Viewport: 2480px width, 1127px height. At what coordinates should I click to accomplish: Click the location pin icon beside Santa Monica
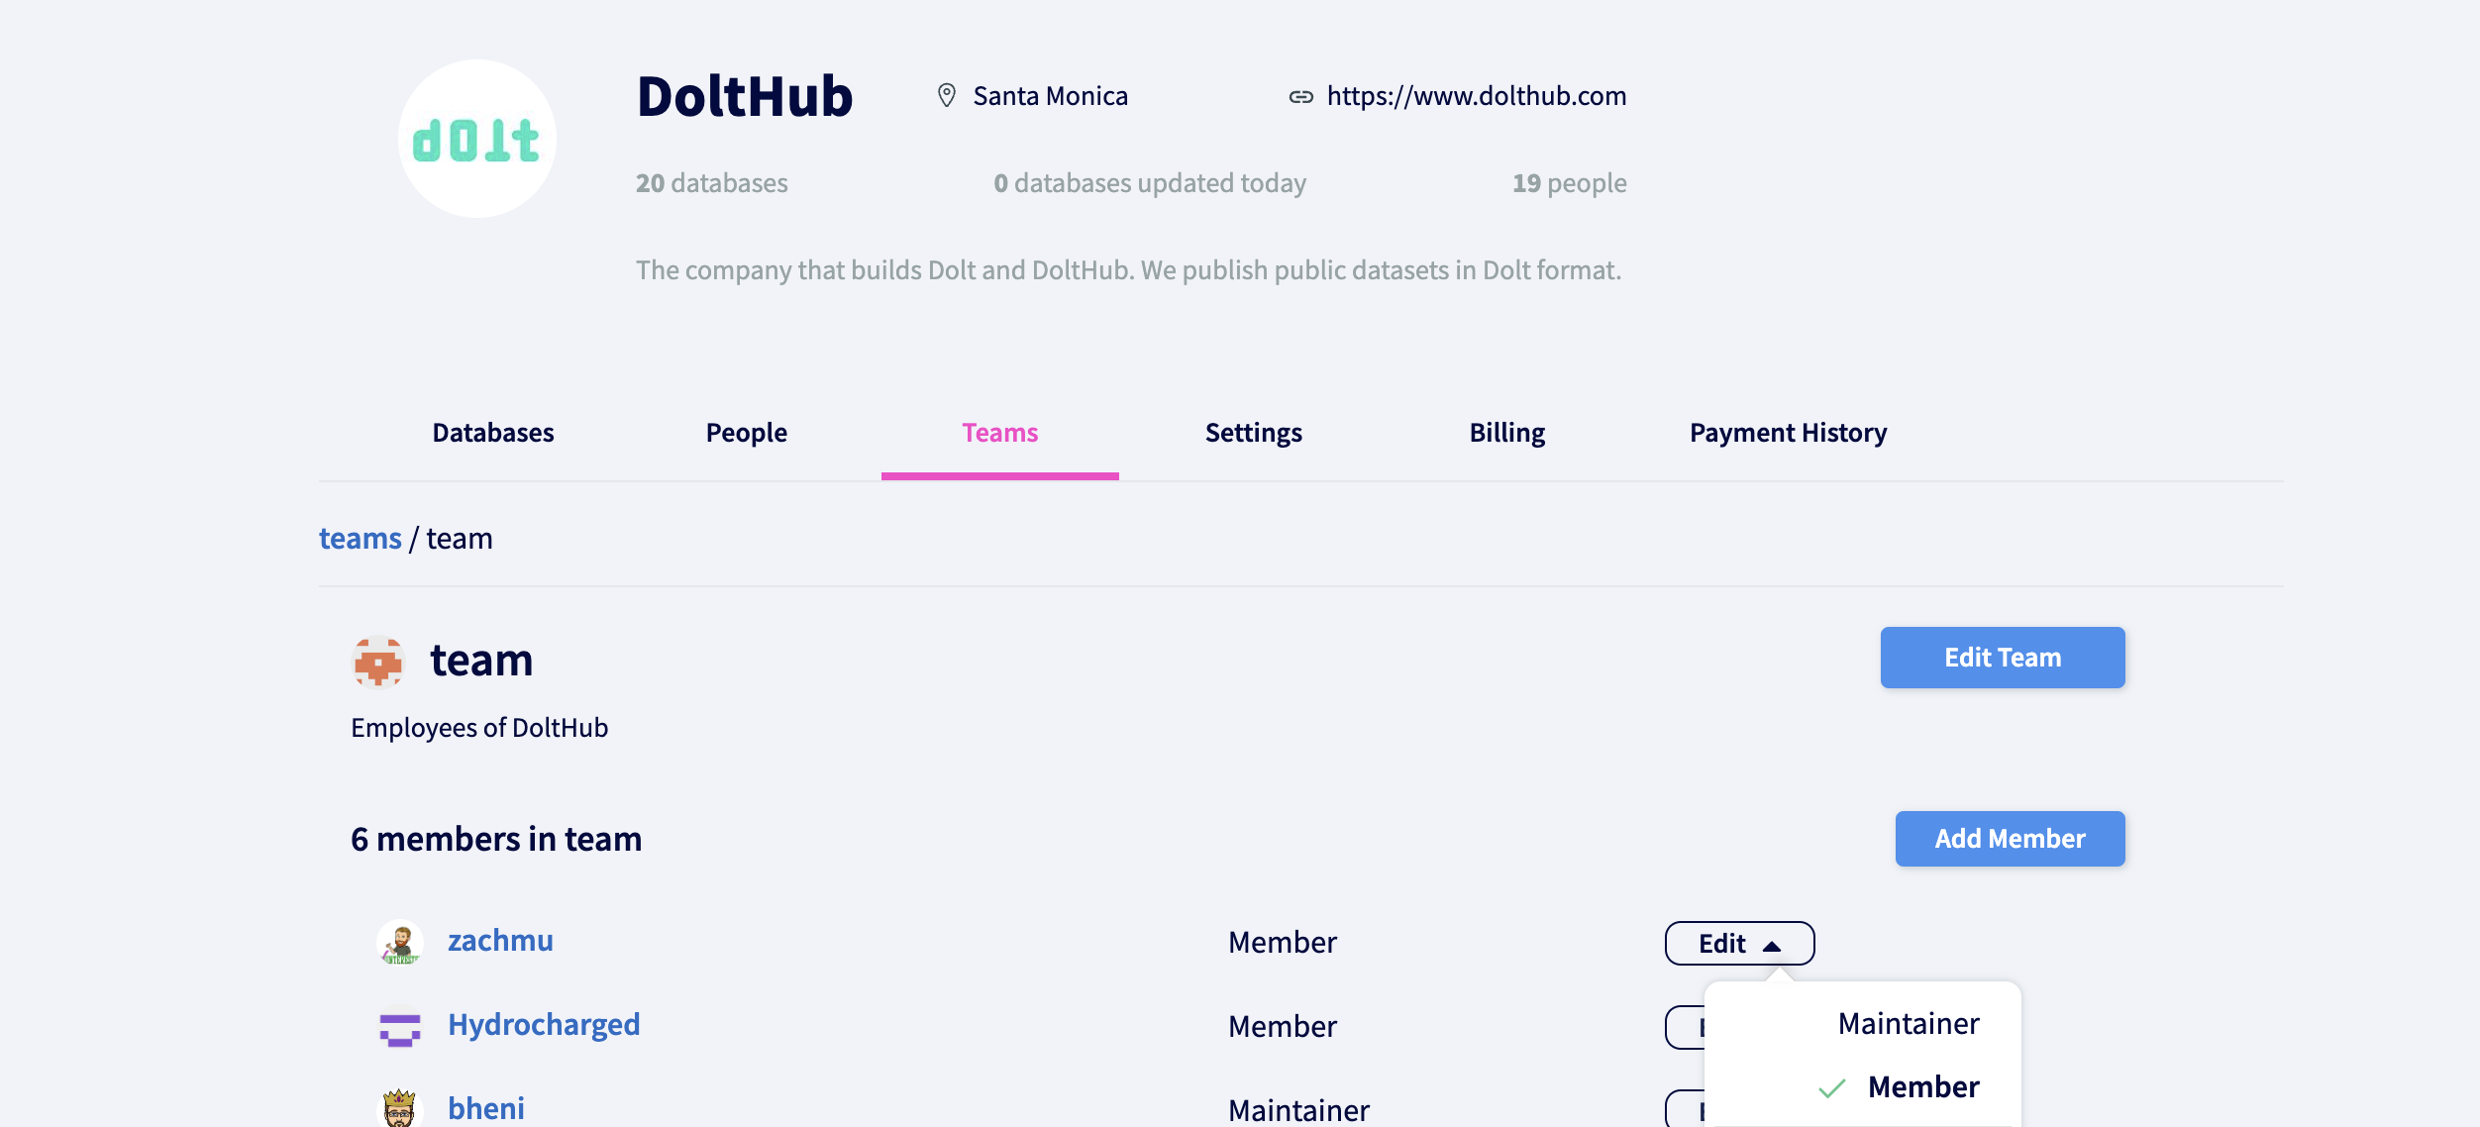coord(946,95)
